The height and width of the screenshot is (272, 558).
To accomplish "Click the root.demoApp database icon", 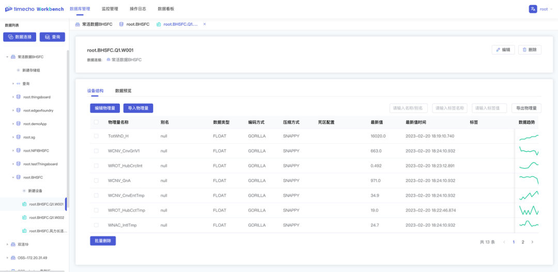I will coord(19,124).
